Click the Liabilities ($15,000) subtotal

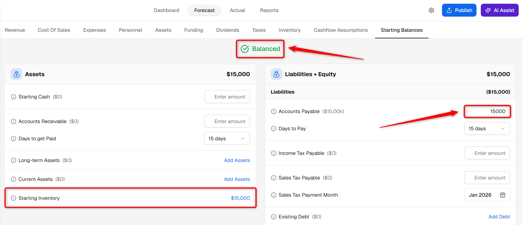498,92
